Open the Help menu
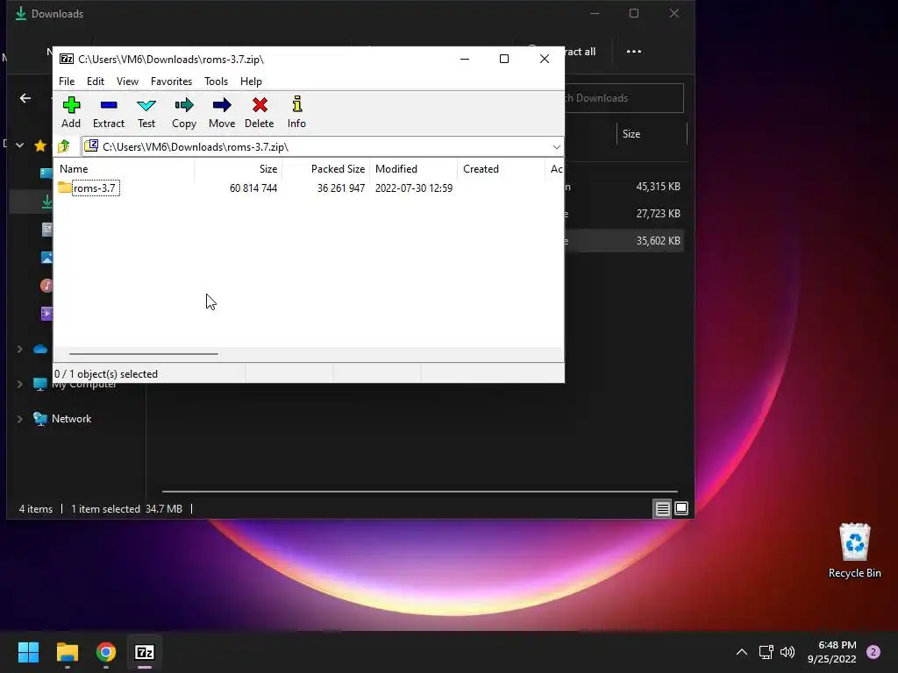 (x=251, y=81)
